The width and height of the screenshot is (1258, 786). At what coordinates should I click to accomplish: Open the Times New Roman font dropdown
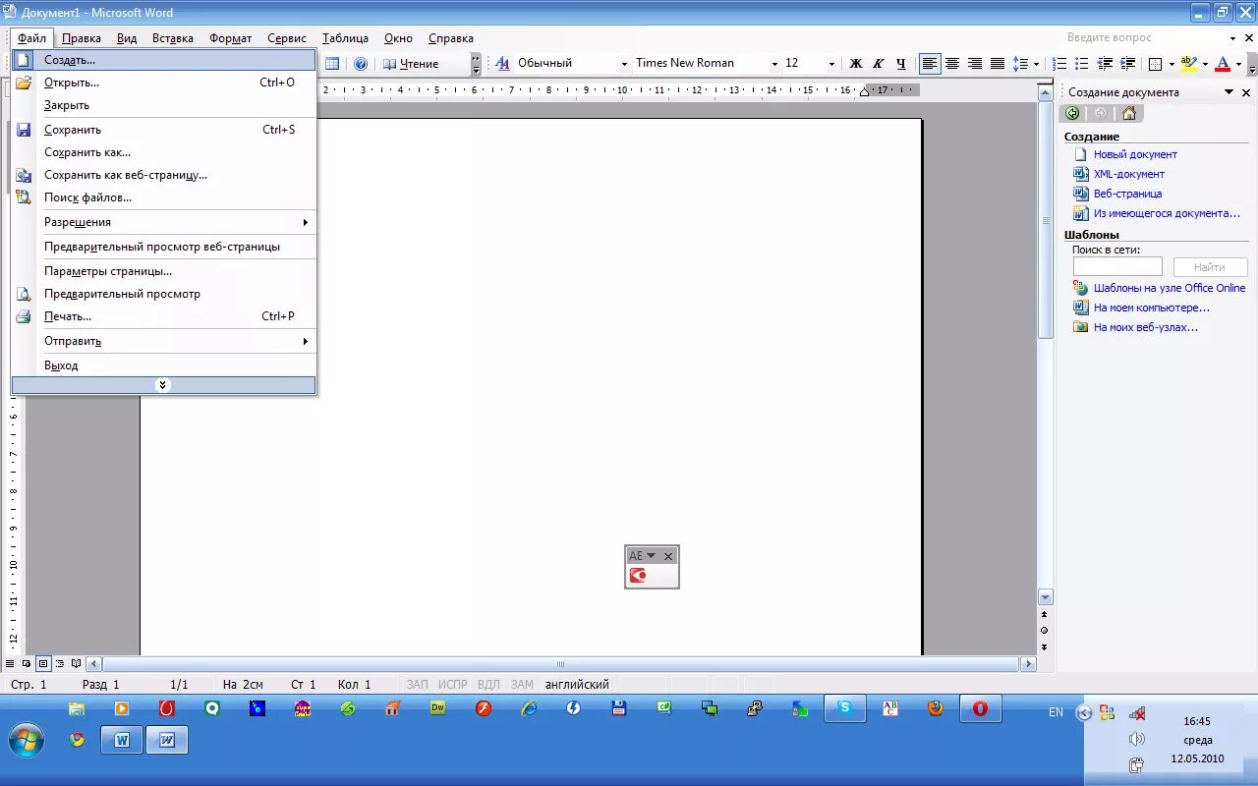[774, 64]
